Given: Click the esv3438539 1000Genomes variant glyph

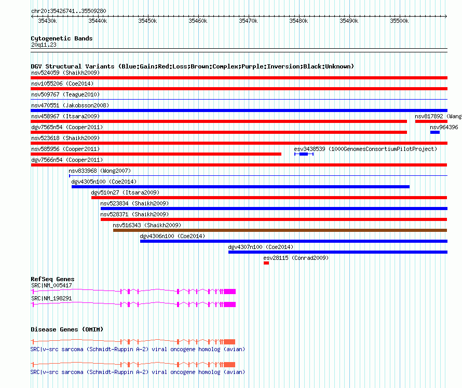Looking at the screenshot, I should pyautogui.click(x=304, y=154).
